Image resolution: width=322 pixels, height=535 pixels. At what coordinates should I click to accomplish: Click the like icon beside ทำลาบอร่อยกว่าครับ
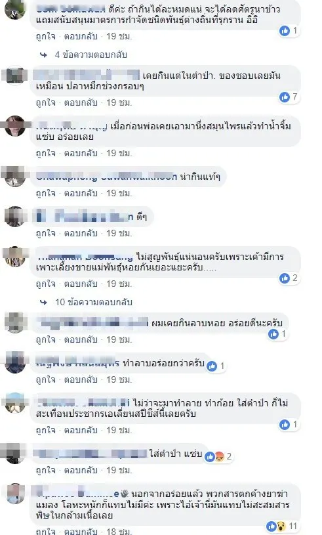click(212, 366)
